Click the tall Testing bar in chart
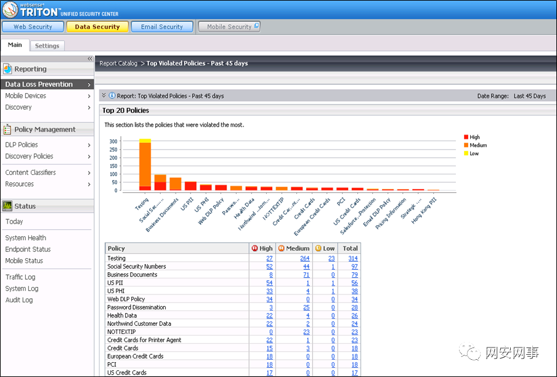557x377 pixels. [145, 164]
